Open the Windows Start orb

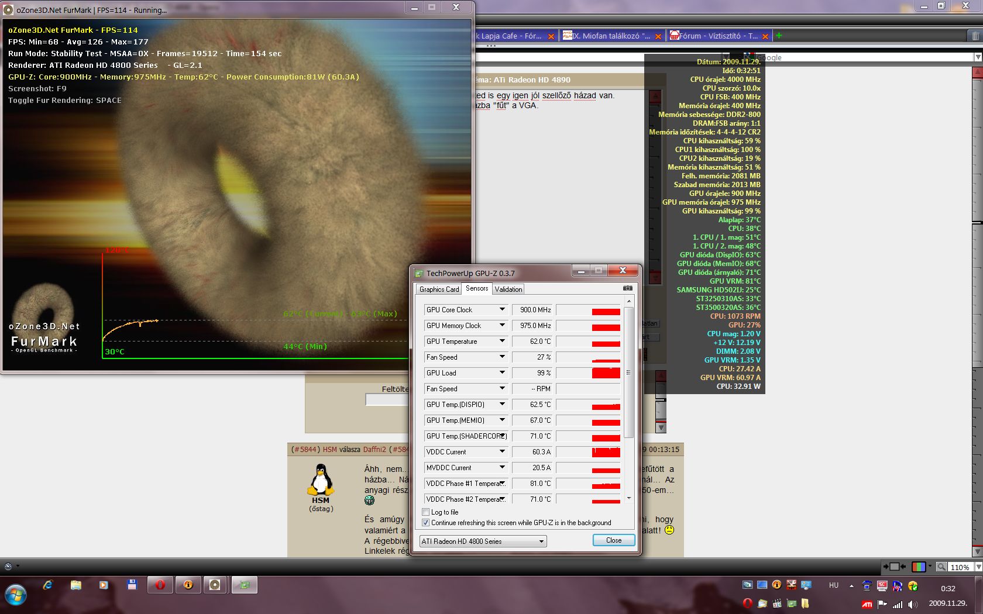click(x=16, y=595)
